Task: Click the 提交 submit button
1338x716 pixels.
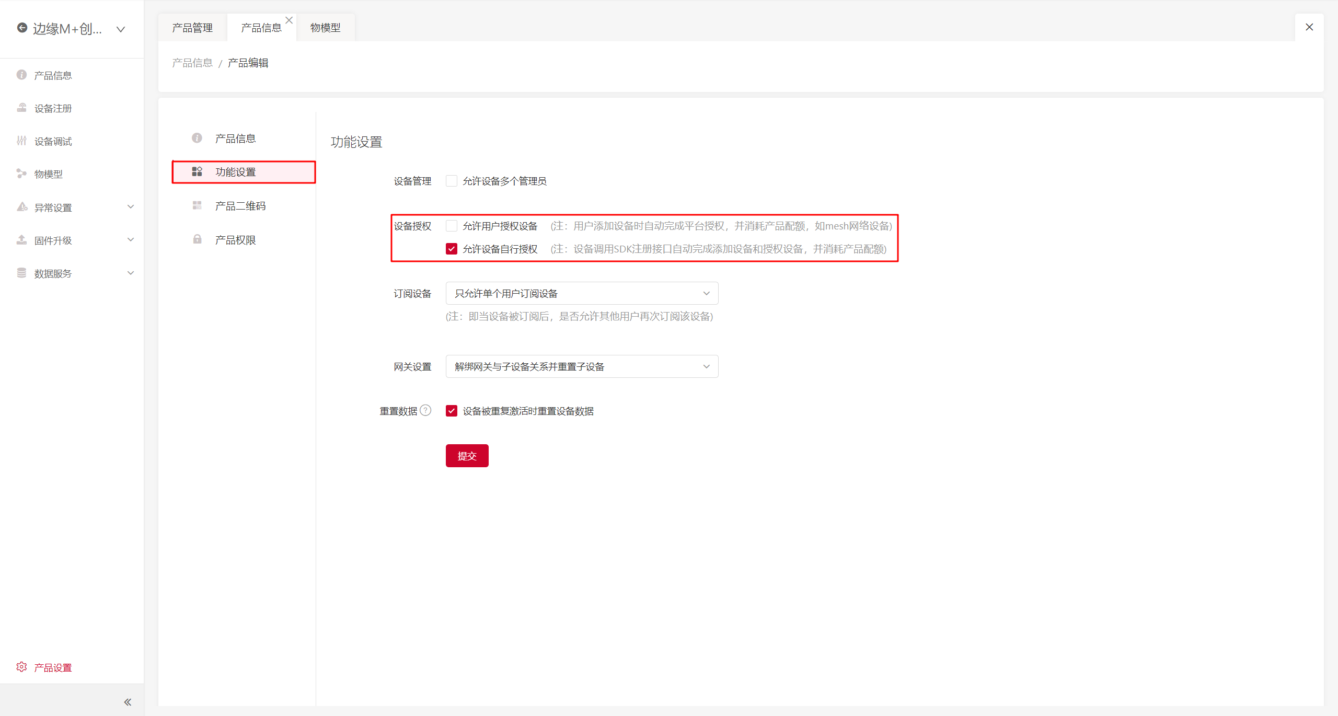Action: click(467, 456)
